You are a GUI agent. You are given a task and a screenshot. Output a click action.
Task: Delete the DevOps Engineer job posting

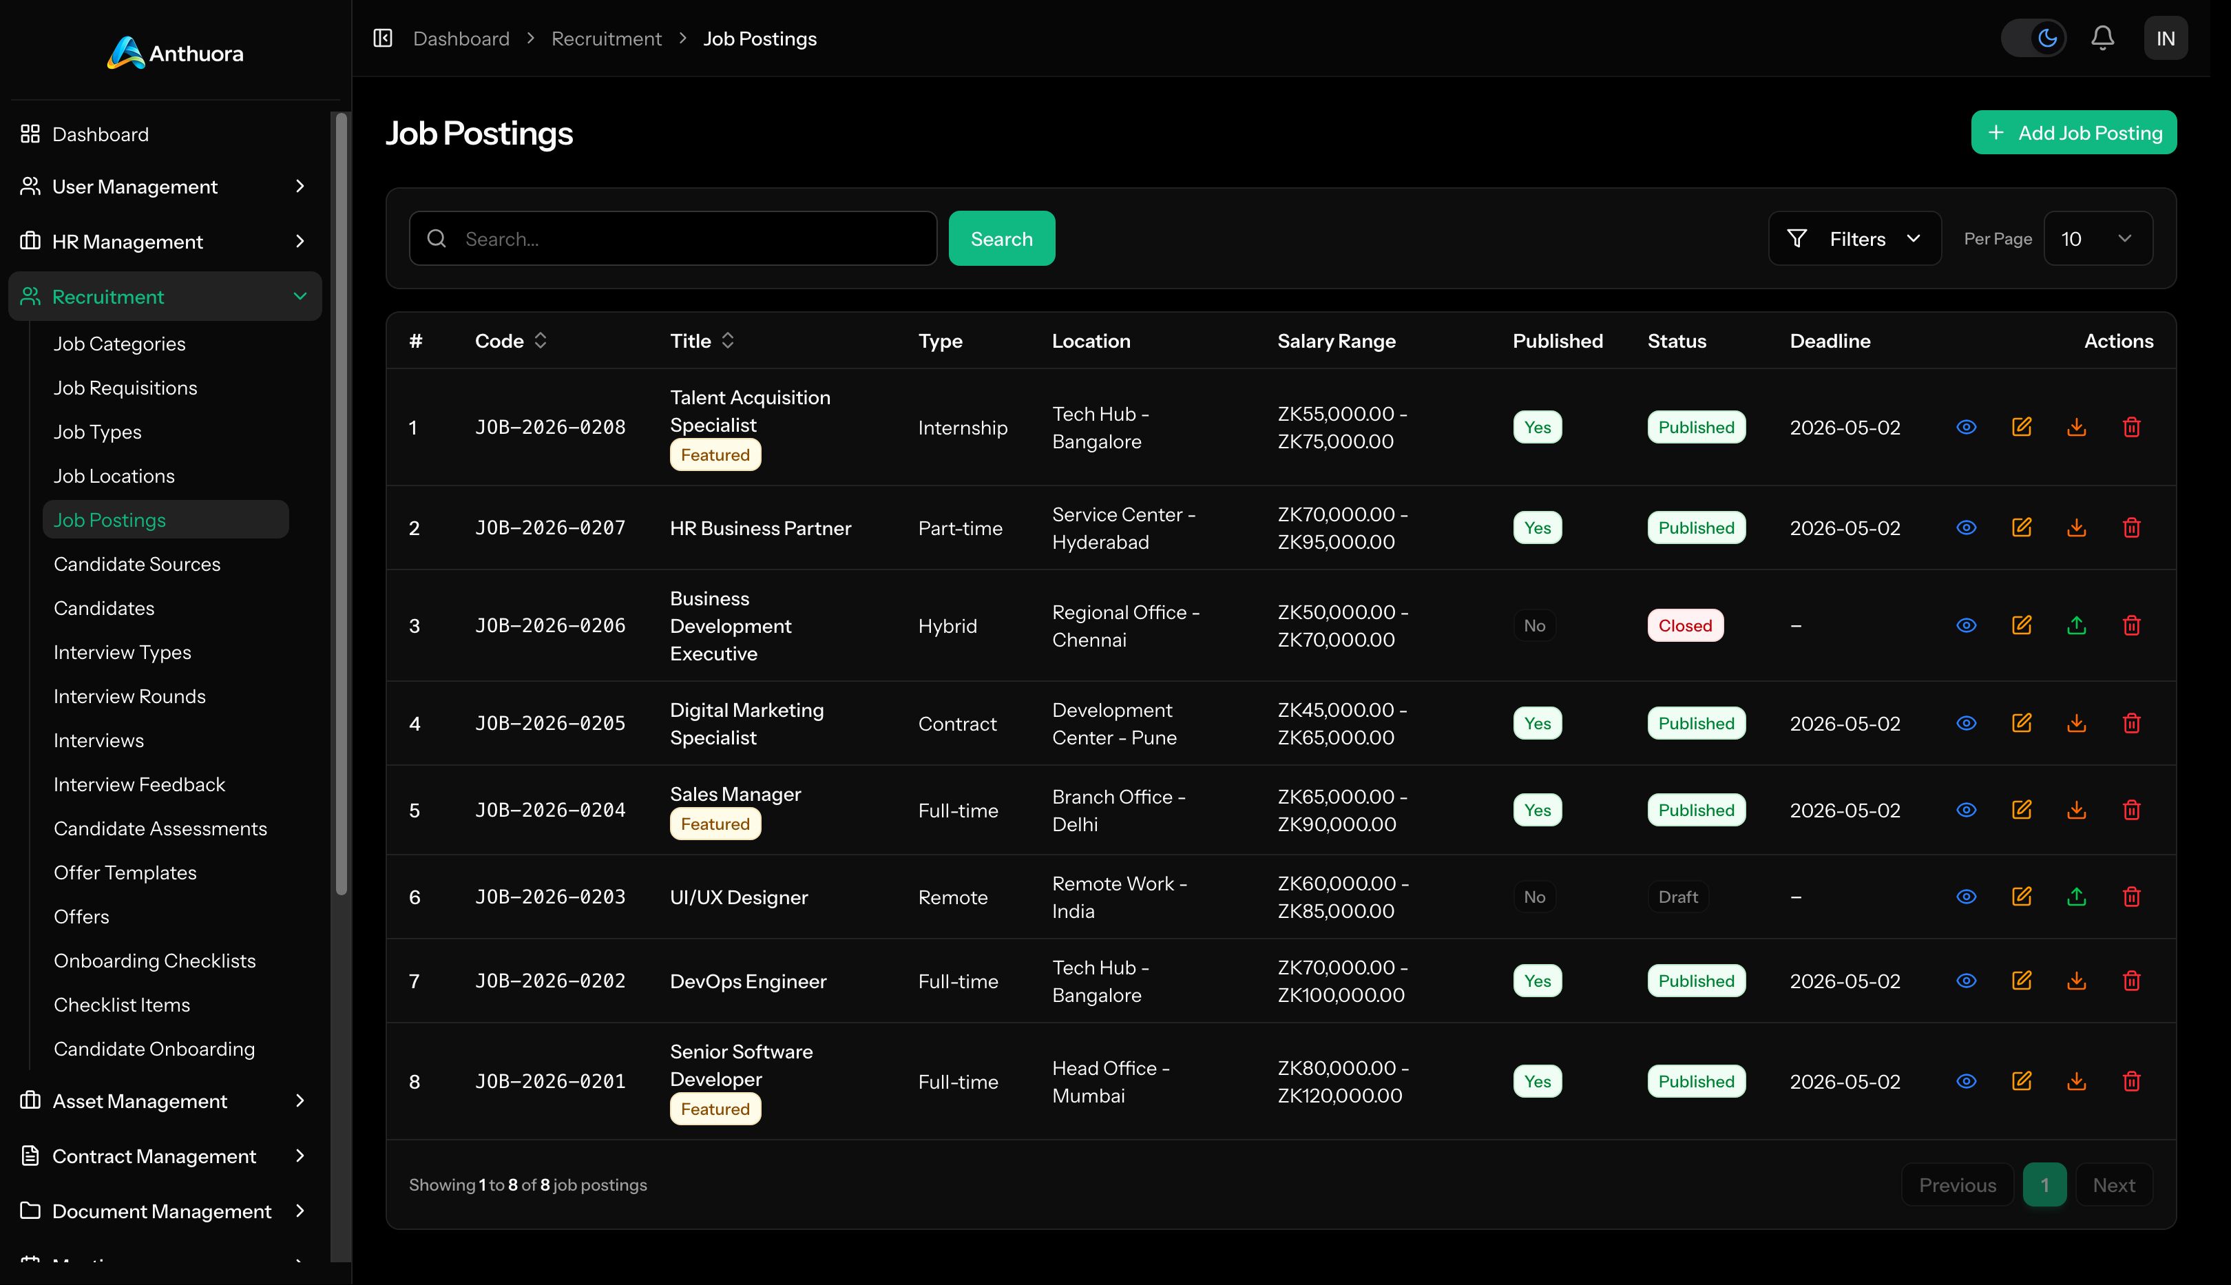(2131, 981)
